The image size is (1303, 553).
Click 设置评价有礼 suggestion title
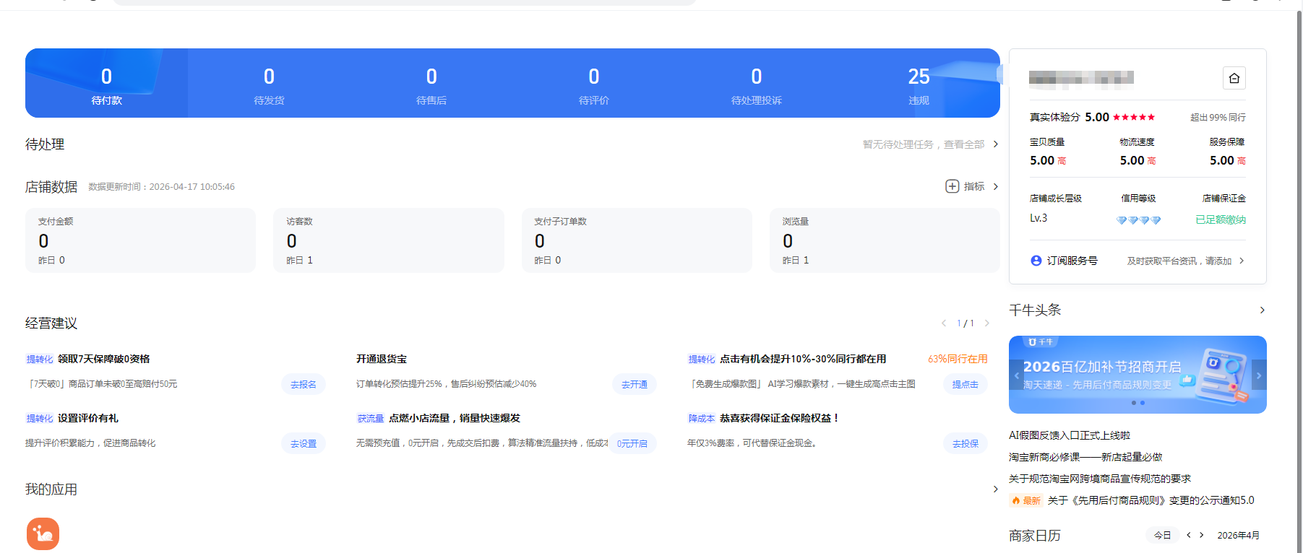click(x=87, y=418)
